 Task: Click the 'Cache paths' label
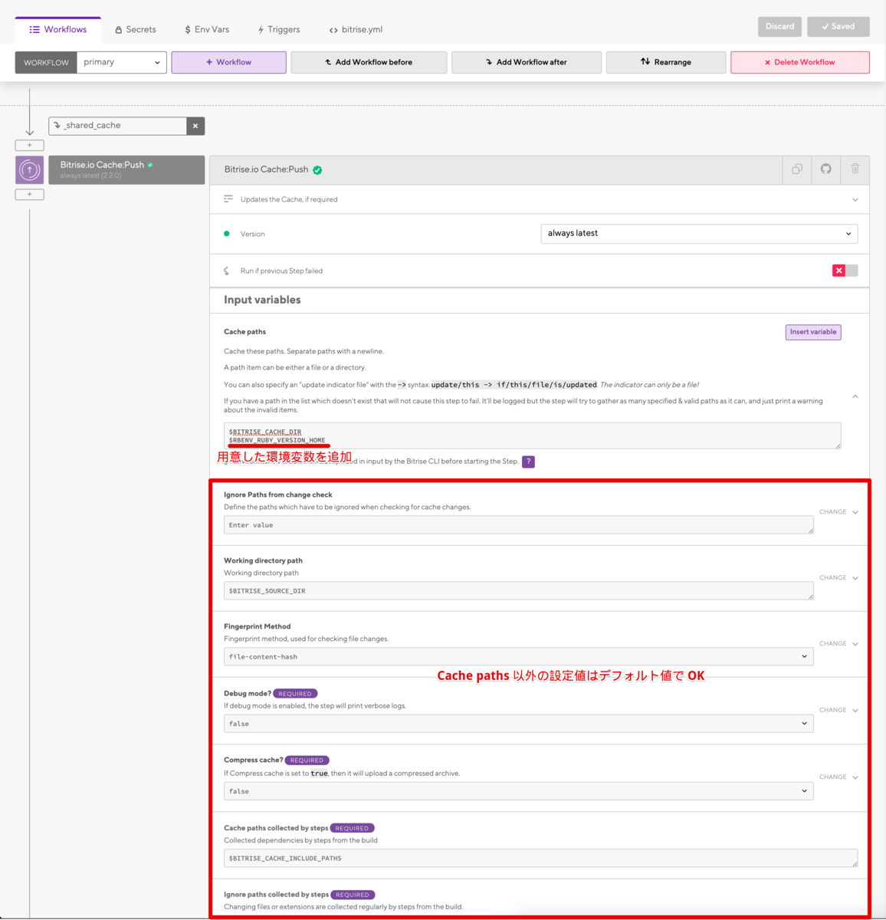click(244, 332)
